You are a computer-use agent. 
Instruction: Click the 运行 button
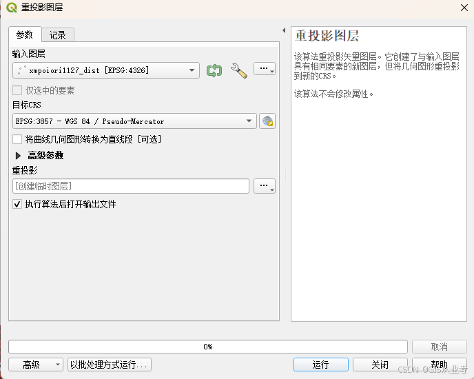point(321,365)
